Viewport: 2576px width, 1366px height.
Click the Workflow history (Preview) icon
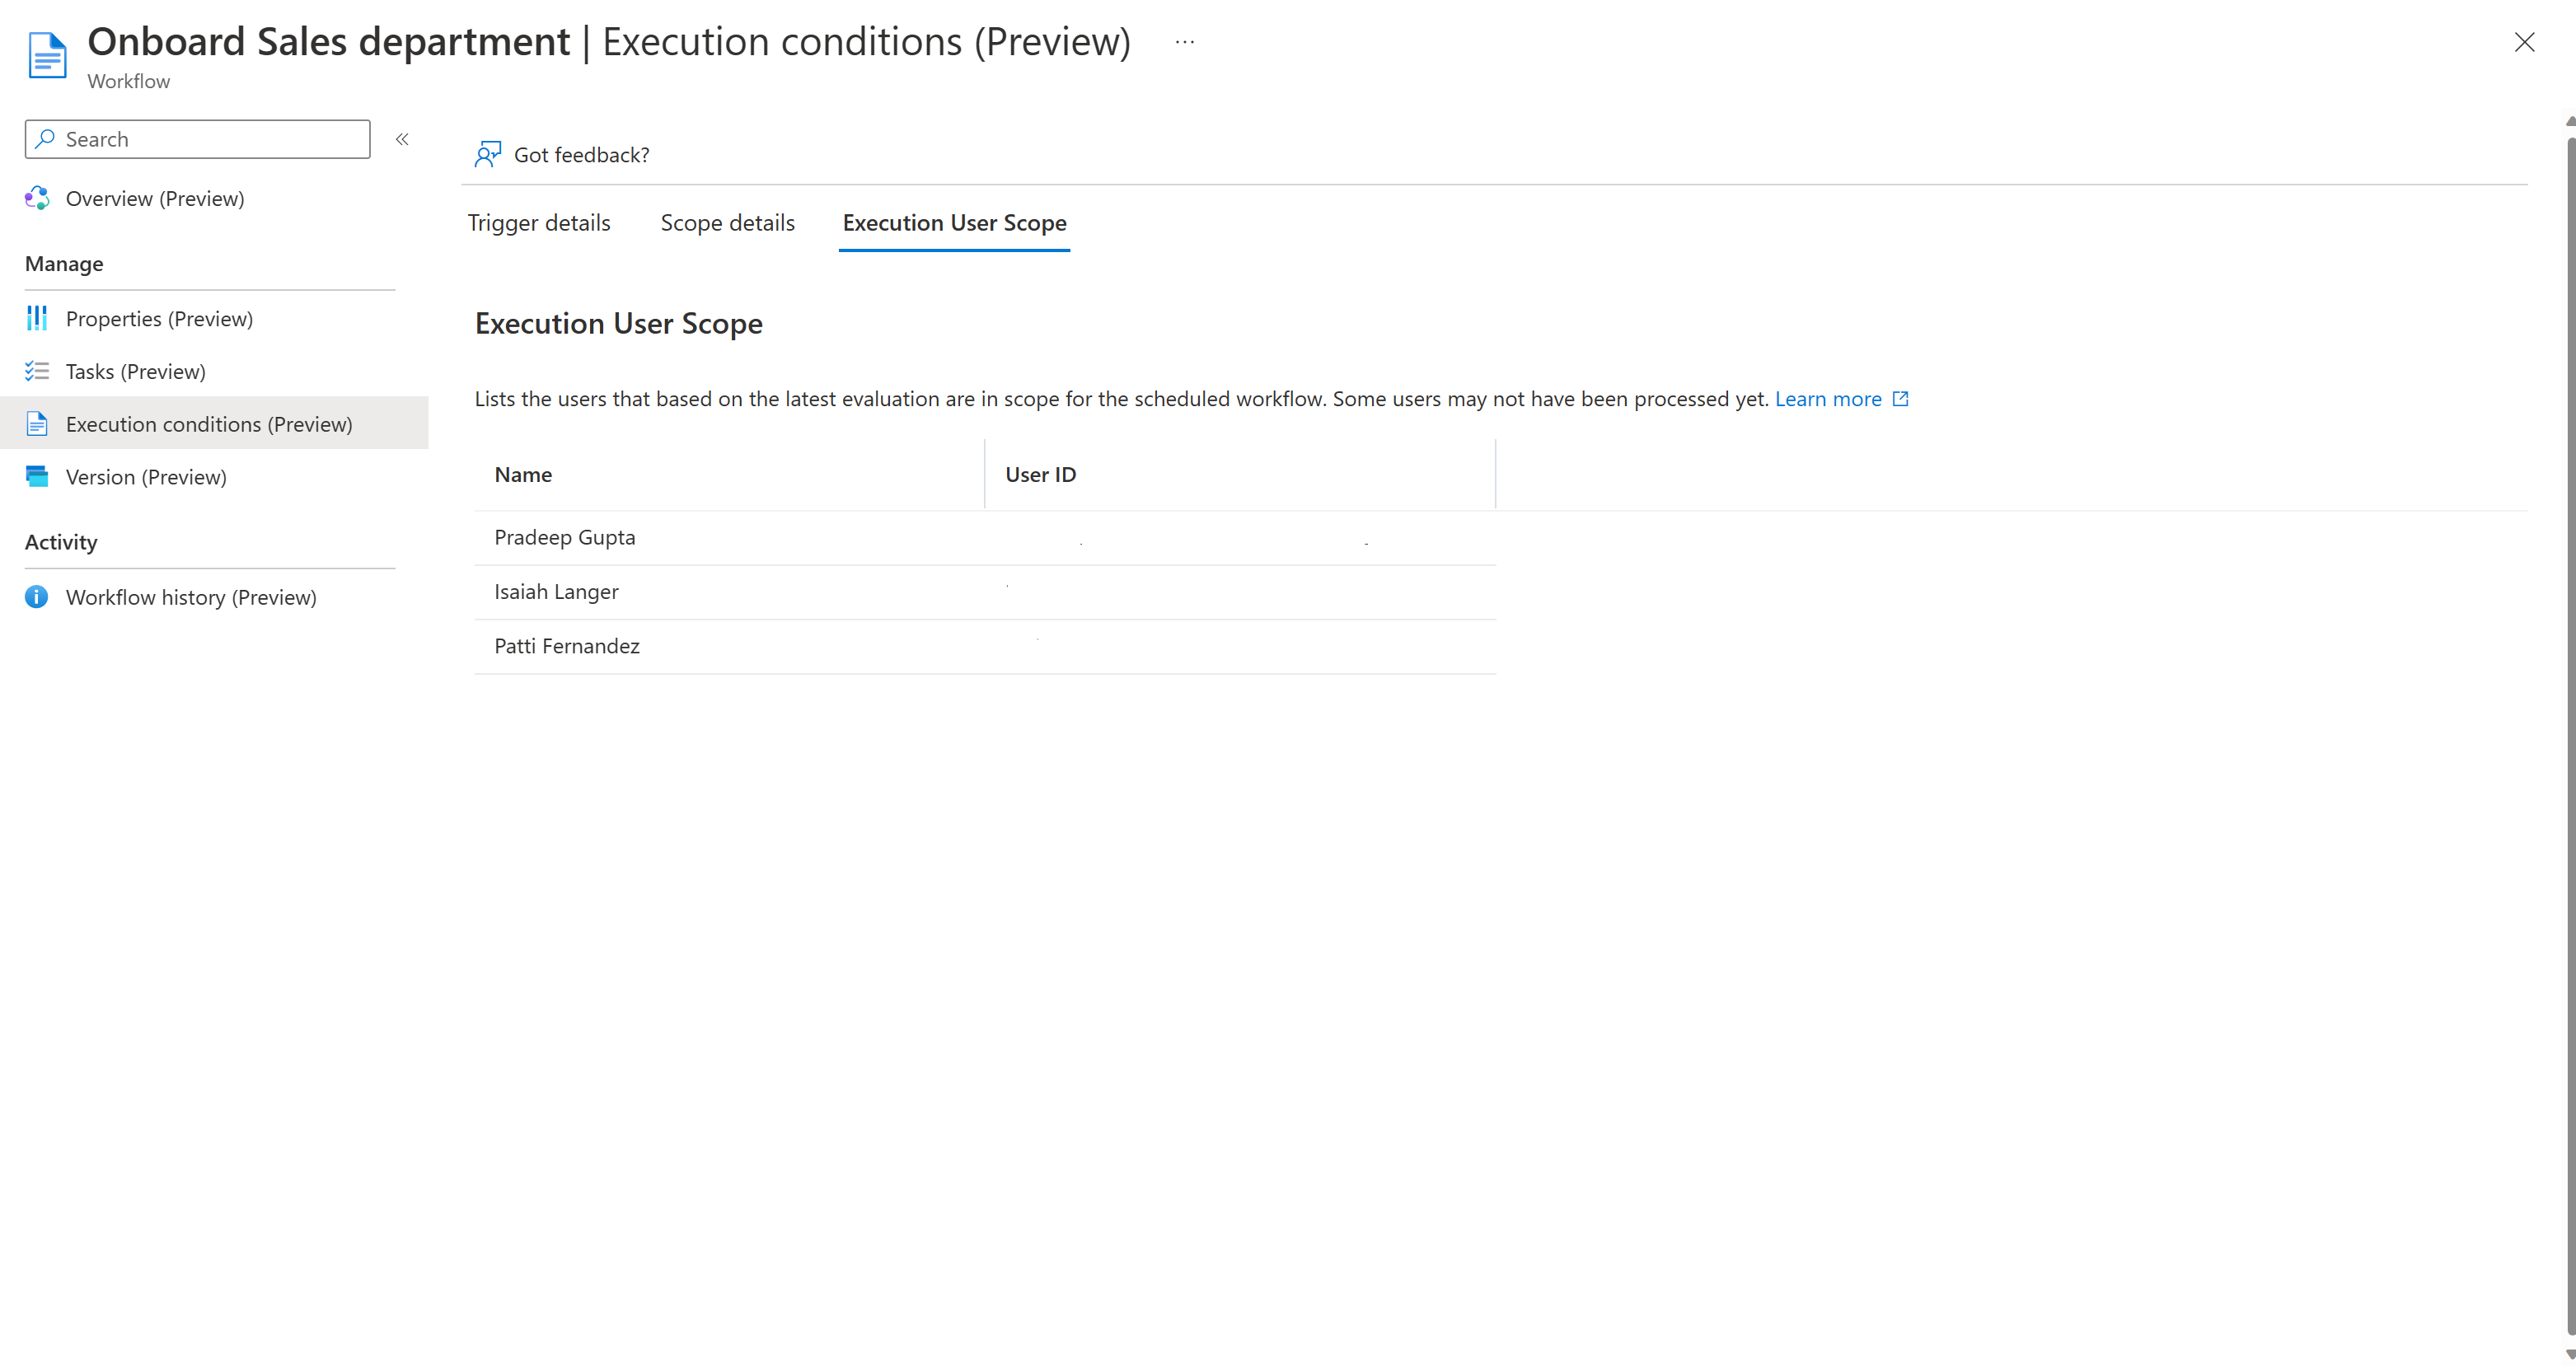coord(37,598)
